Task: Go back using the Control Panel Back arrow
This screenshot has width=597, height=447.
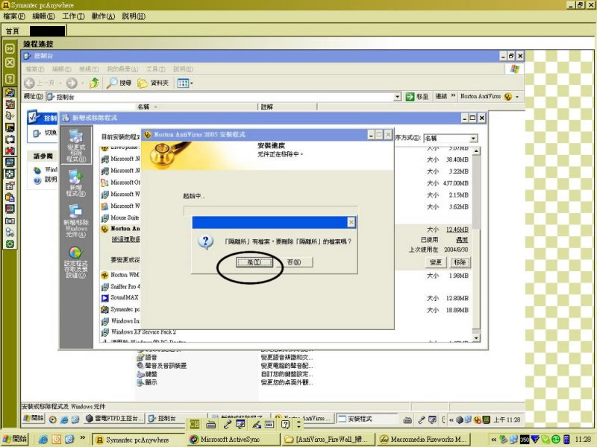Action: [x=29, y=83]
